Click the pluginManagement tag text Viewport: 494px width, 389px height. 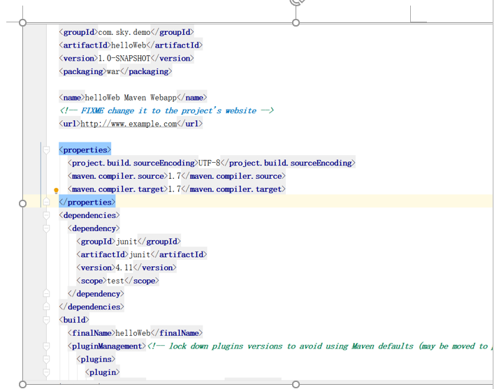click(107, 346)
